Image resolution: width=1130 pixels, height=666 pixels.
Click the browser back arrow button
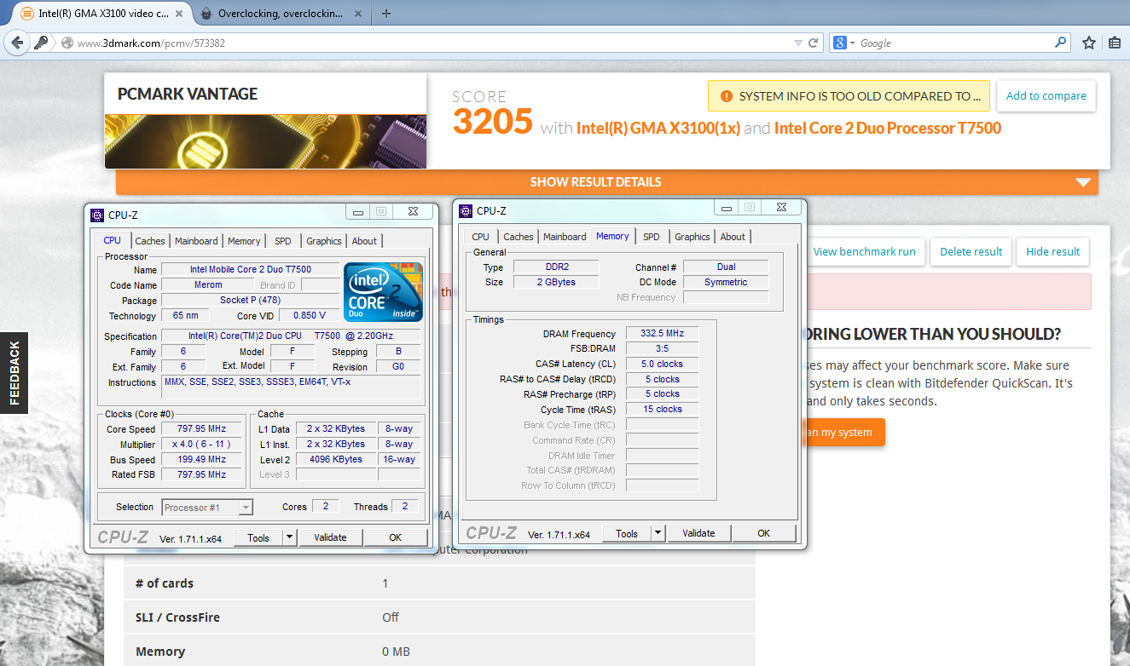tap(16, 43)
